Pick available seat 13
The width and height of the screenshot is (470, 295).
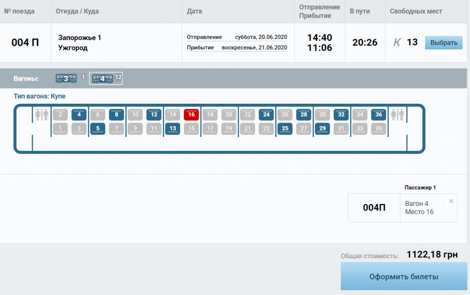[173, 128]
